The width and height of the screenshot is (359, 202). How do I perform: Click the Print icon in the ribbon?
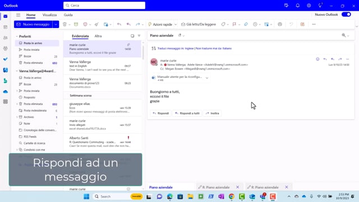coord(280,24)
